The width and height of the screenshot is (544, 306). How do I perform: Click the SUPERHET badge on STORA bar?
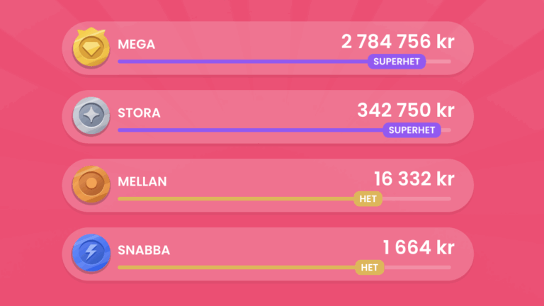tap(412, 130)
